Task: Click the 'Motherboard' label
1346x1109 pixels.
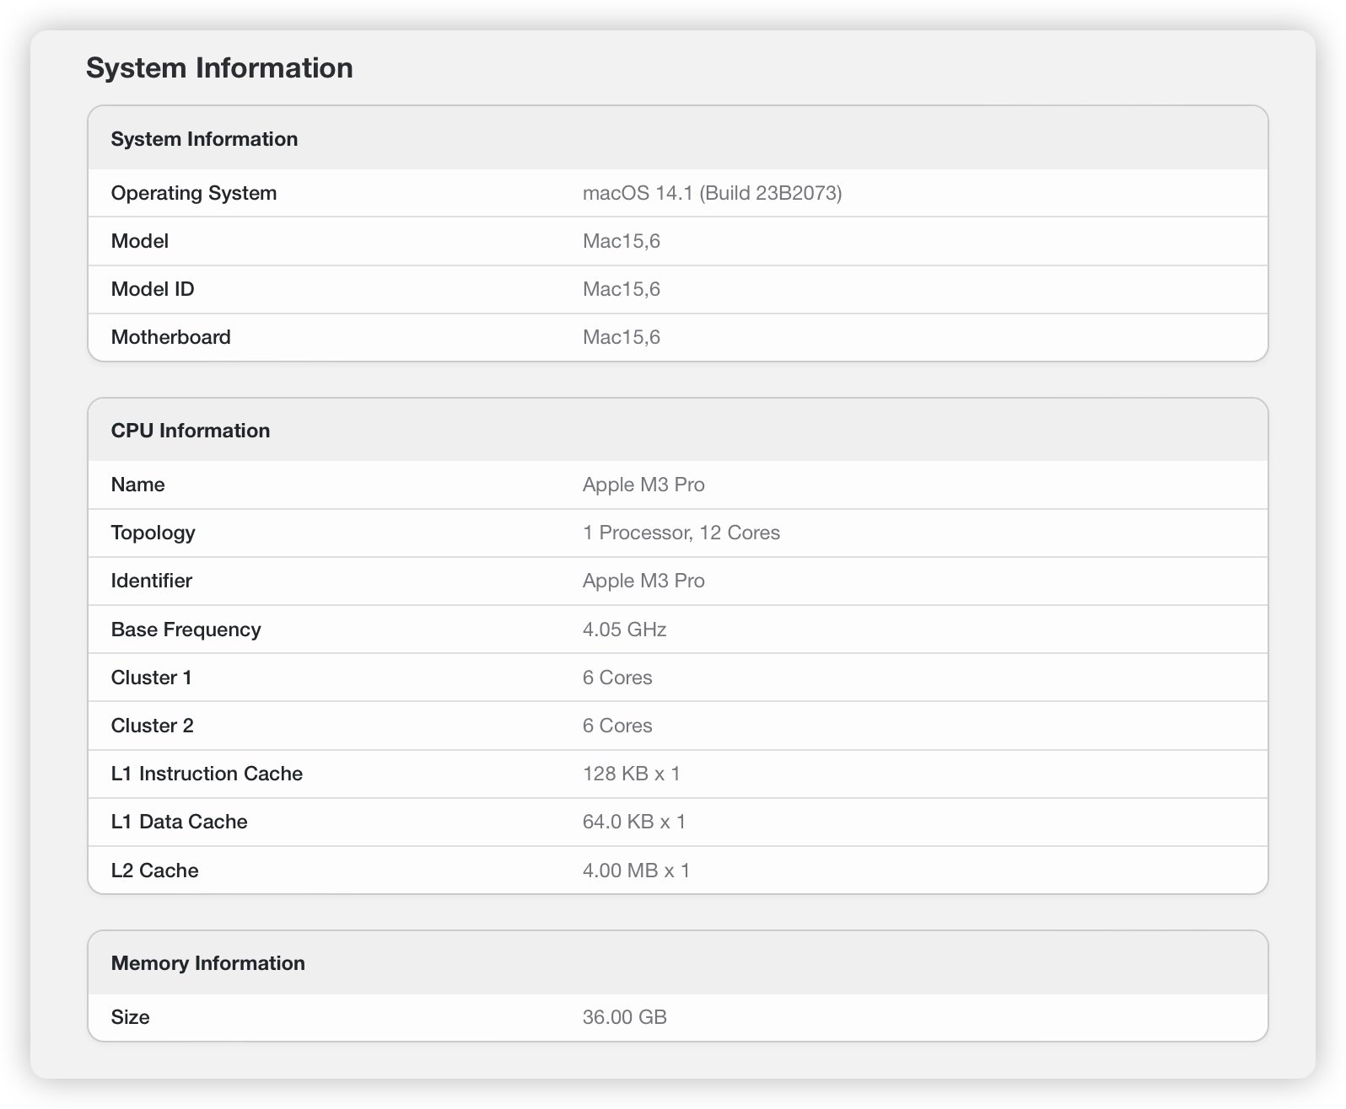Action: tap(170, 337)
